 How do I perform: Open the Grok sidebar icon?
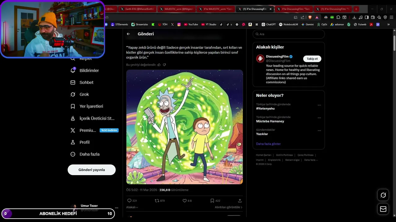[x=73, y=94]
